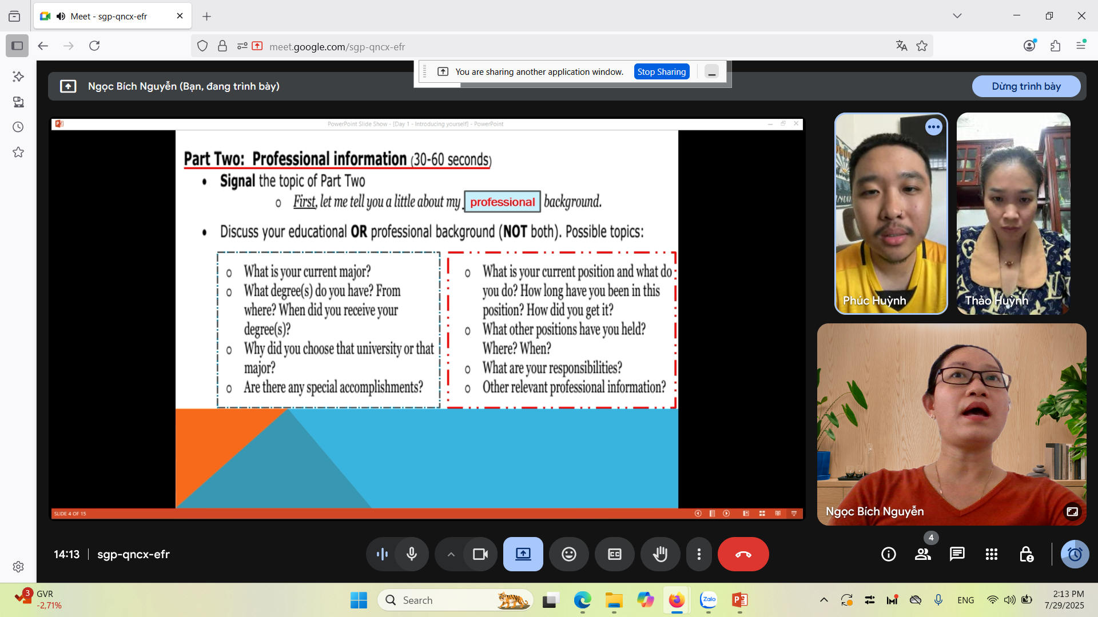Click the Stop Sharing button

[x=661, y=71]
